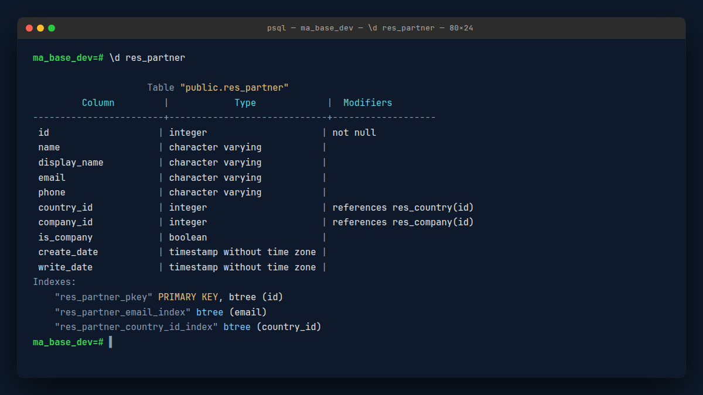Close the psql terminal window with red button
This screenshot has height=395, width=703.
[29, 28]
